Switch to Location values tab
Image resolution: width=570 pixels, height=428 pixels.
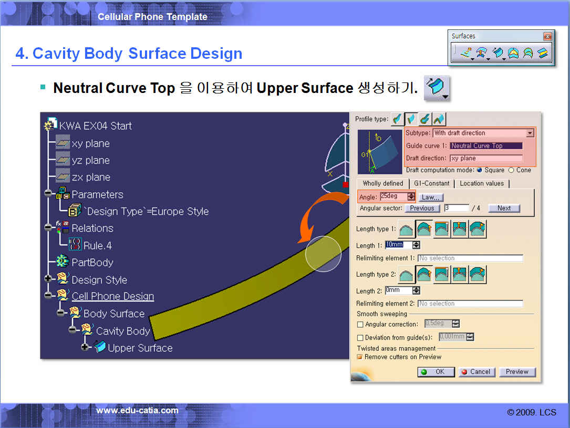tap(482, 183)
